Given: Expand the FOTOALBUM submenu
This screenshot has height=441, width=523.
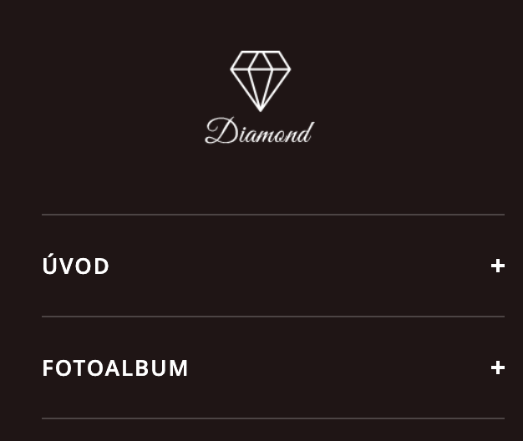Looking at the screenshot, I should [x=498, y=367].
